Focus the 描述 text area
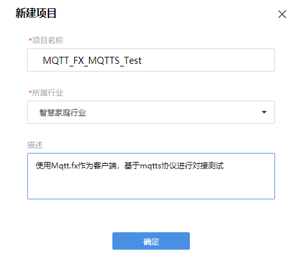The height and width of the screenshot is (260, 299). coord(151,176)
